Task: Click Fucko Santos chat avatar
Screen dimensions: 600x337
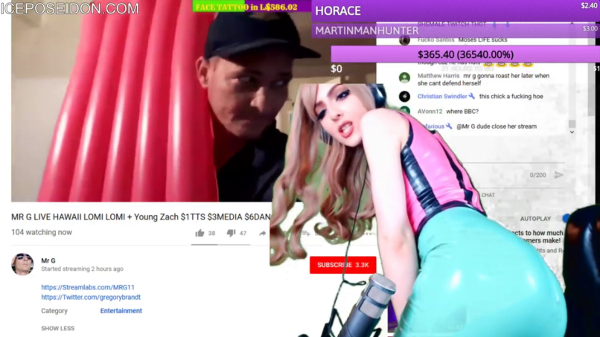Action: [x=404, y=40]
